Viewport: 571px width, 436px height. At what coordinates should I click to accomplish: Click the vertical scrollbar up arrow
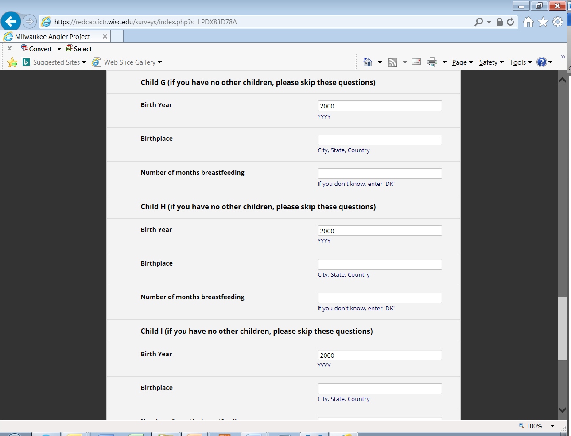pyautogui.click(x=562, y=80)
